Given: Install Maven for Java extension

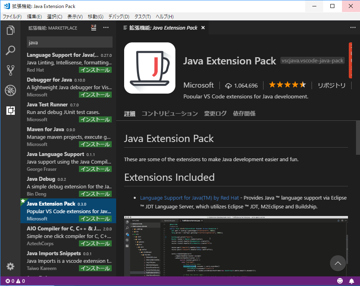Looking at the screenshot, I should click(x=95, y=144).
